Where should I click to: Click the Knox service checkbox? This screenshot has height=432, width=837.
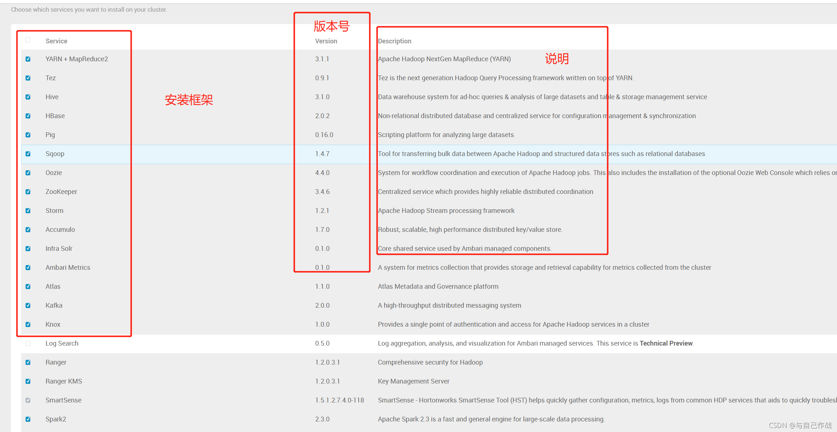pyautogui.click(x=28, y=324)
